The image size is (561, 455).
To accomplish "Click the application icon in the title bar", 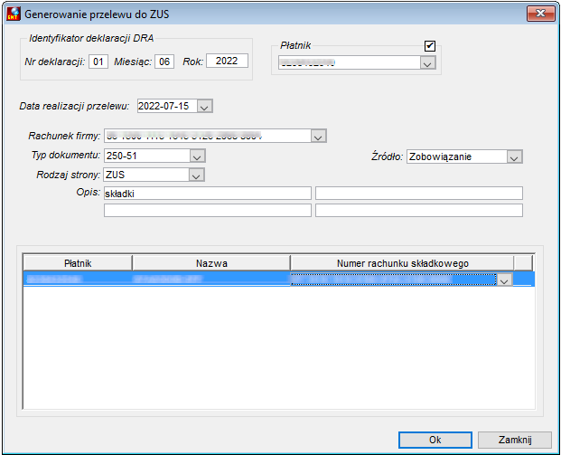I will [14, 14].
